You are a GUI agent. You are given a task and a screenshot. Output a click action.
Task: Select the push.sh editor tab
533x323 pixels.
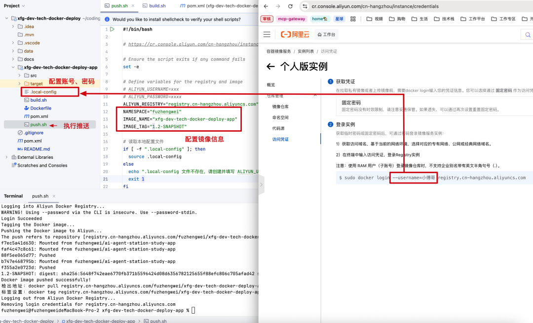116,6
